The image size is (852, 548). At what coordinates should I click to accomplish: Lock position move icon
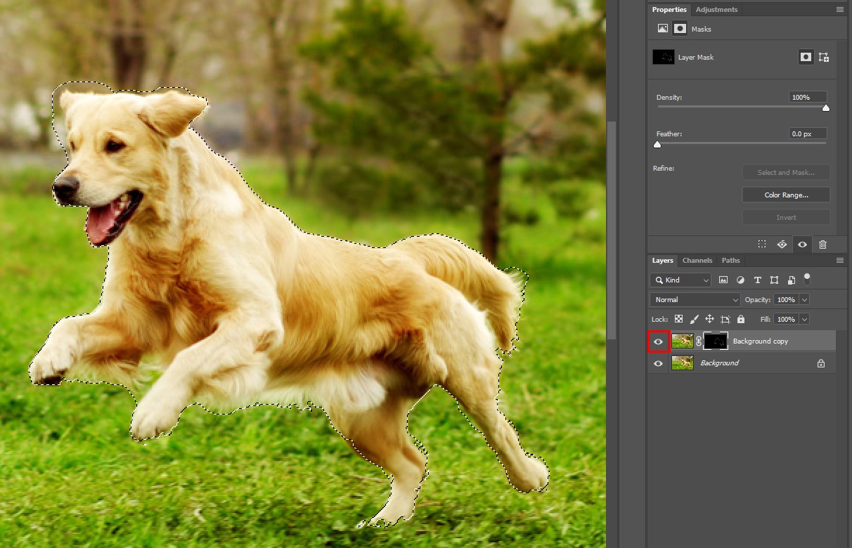pyautogui.click(x=709, y=319)
